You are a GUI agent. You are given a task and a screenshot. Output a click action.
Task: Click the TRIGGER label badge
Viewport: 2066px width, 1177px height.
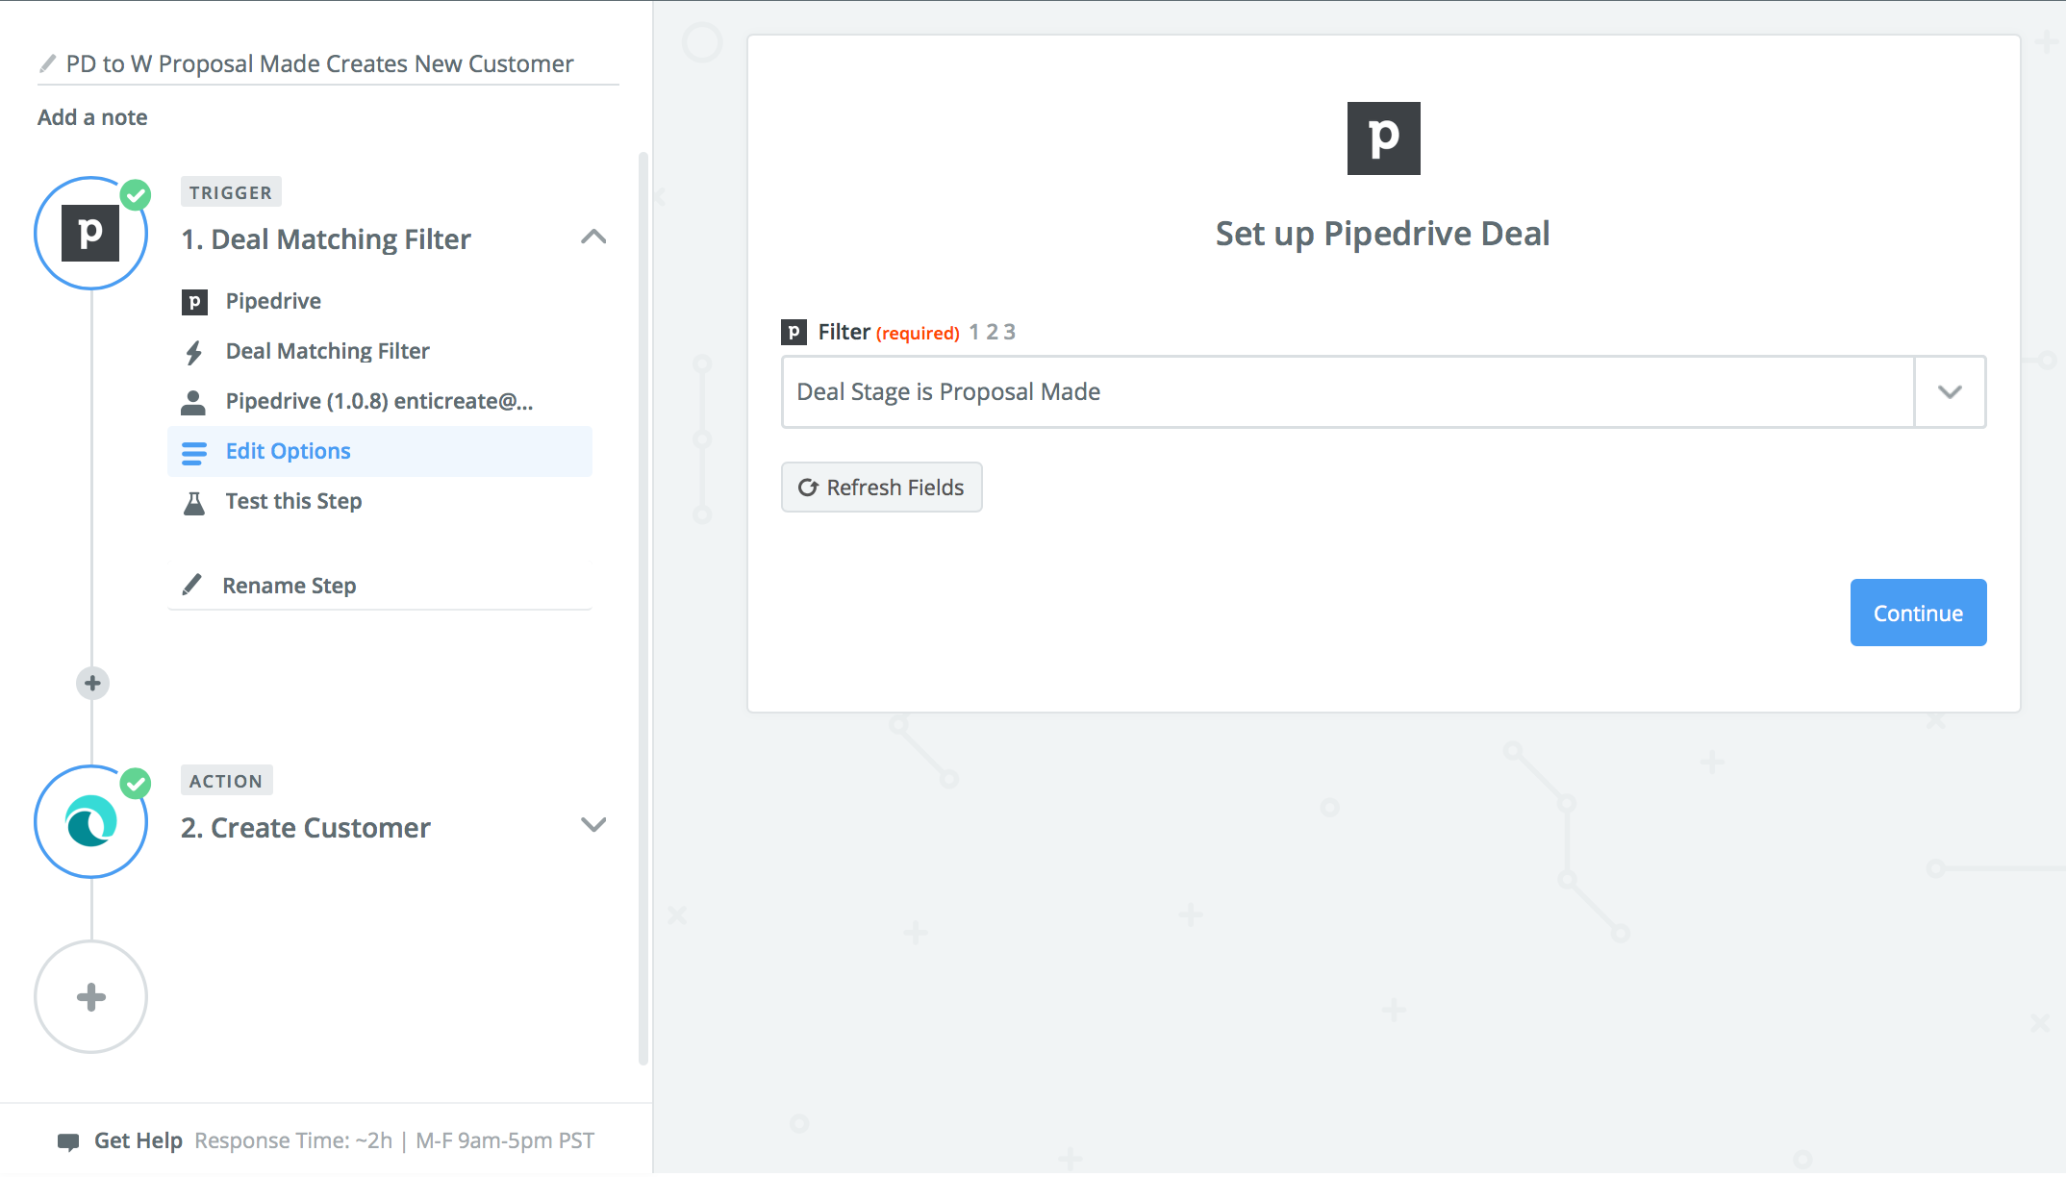231,192
